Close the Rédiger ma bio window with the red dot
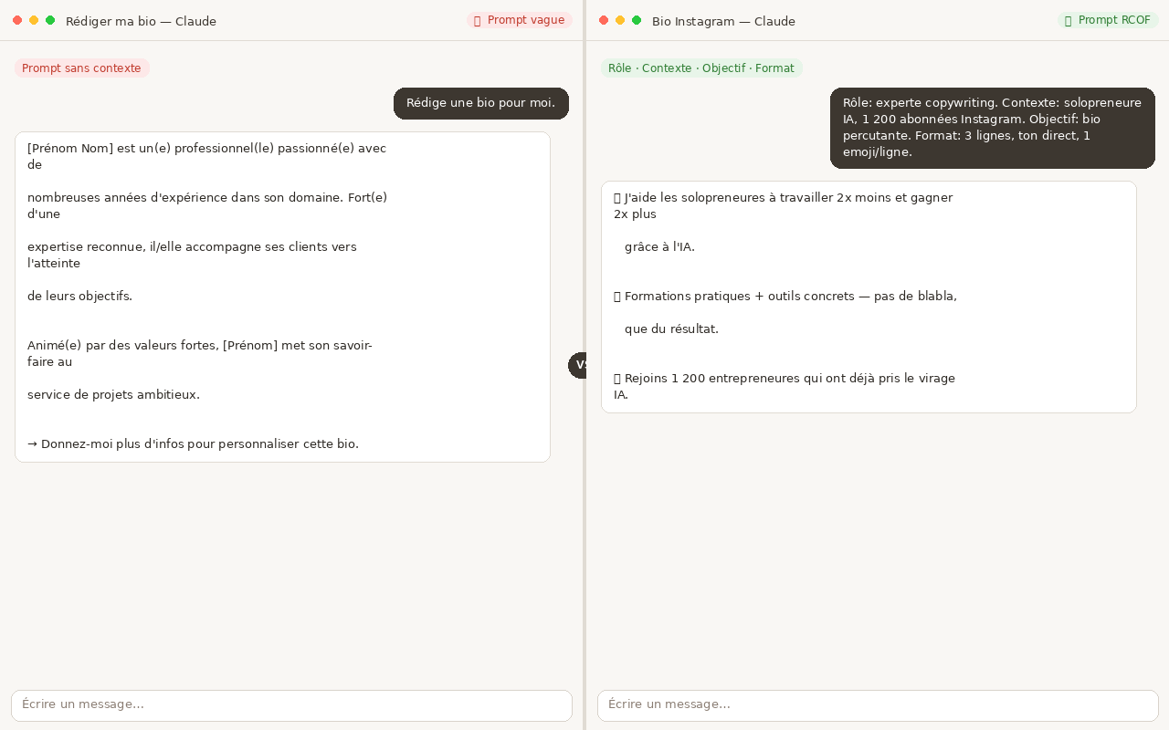 tap(17, 20)
